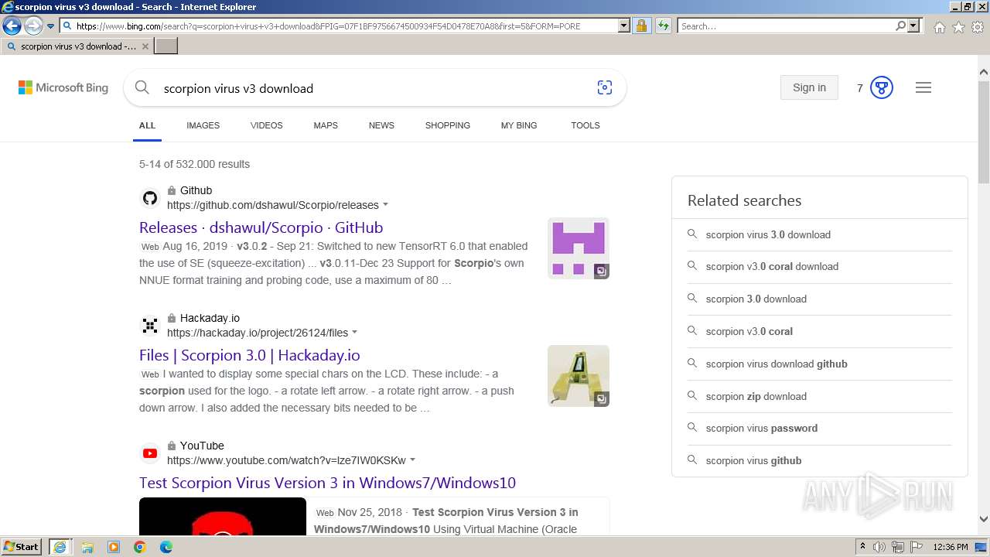Launch Microsoft Edge from the taskbar

click(166, 547)
